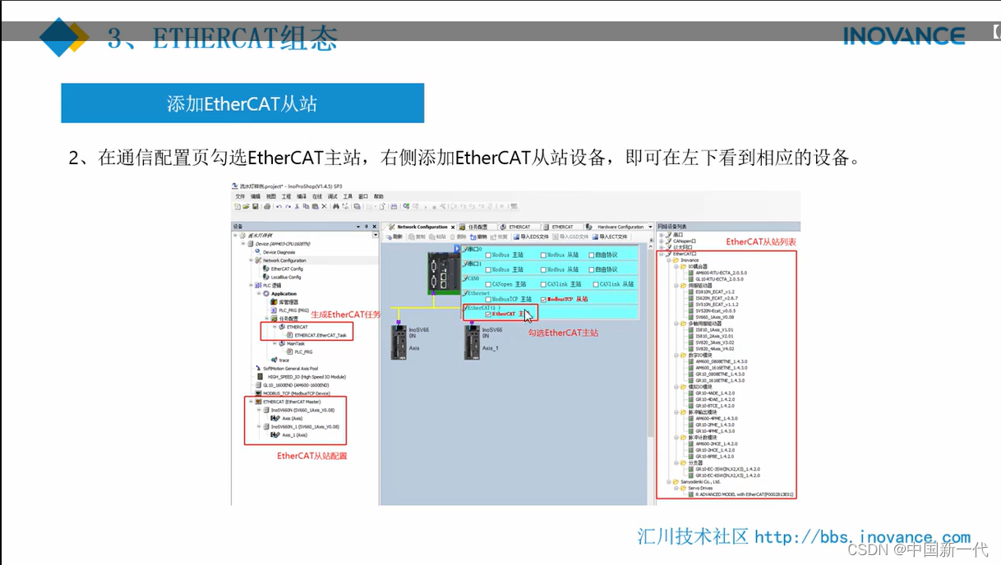
Task: Click the Delete X toolbar icon
Action: [324, 206]
